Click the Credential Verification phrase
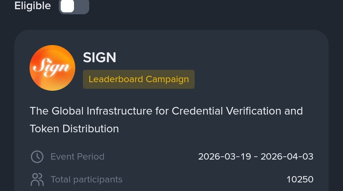 226,111
